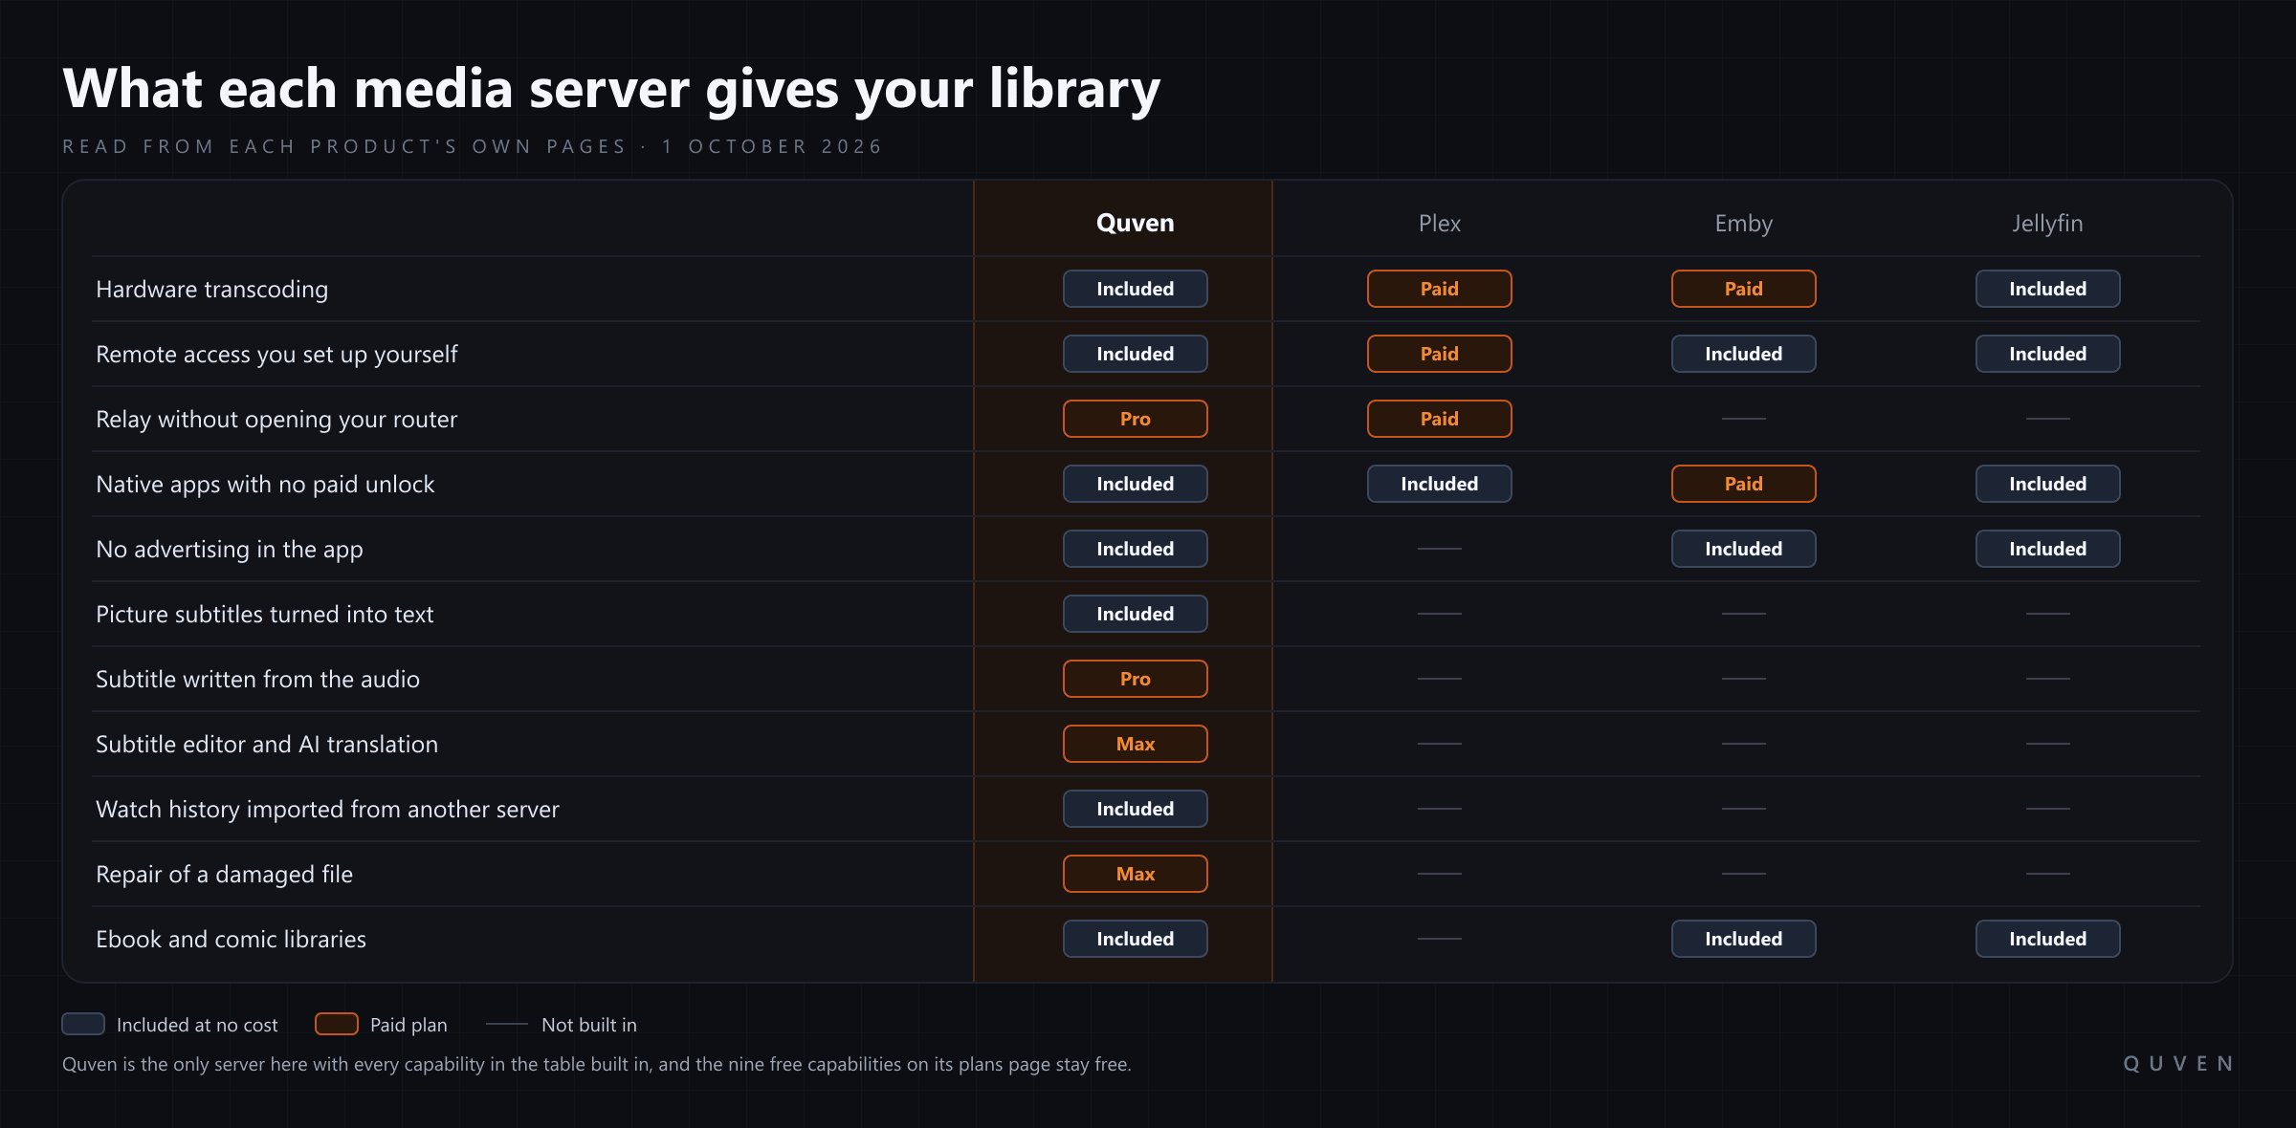This screenshot has width=2296, height=1128.
Task: Select "Ebook and comic libraries" label
Action: click(231, 939)
